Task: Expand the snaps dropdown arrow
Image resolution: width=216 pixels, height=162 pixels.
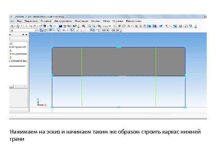Action: 53,30
